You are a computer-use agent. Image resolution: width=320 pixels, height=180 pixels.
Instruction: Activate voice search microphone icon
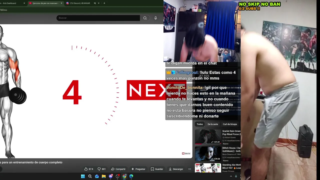(x=155, y=18)
